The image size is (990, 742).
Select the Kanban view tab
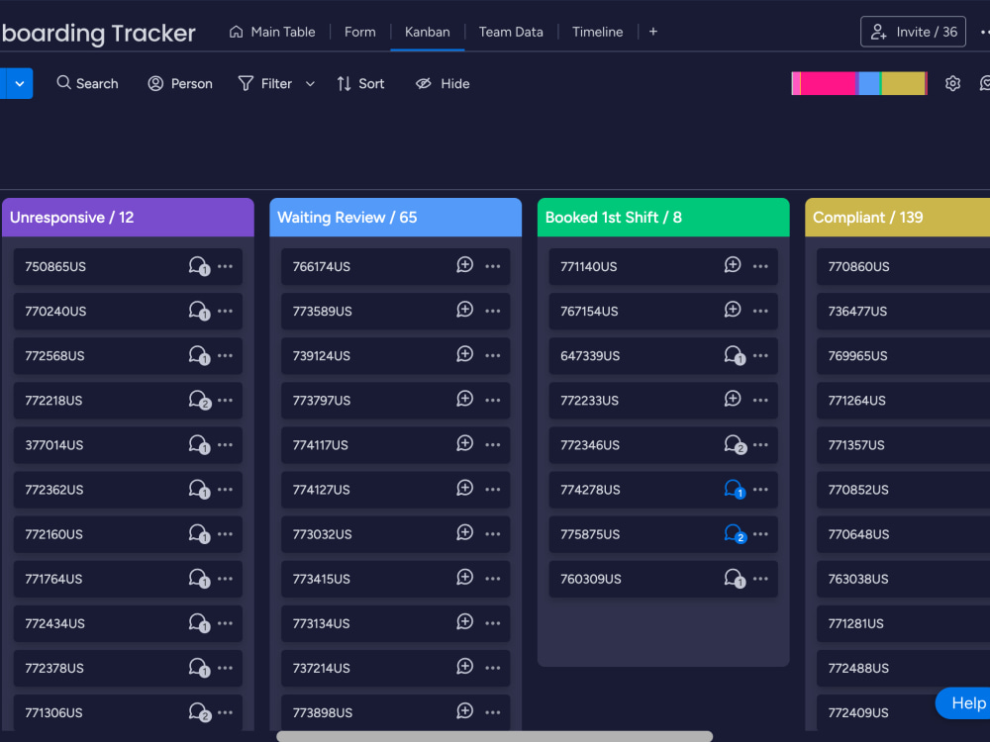[428, 32]
